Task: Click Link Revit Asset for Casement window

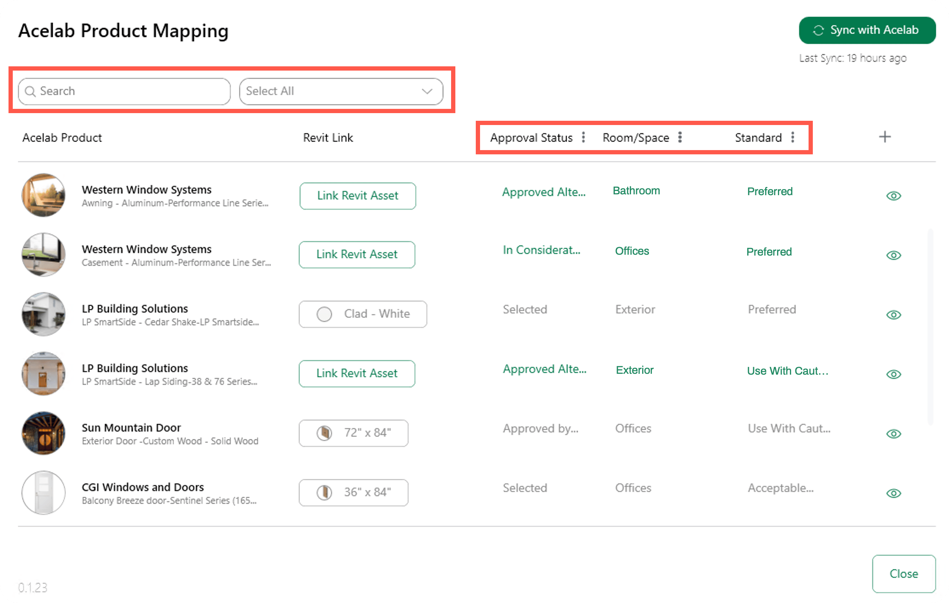Action: pyautogui.click(x=357, y=254)
